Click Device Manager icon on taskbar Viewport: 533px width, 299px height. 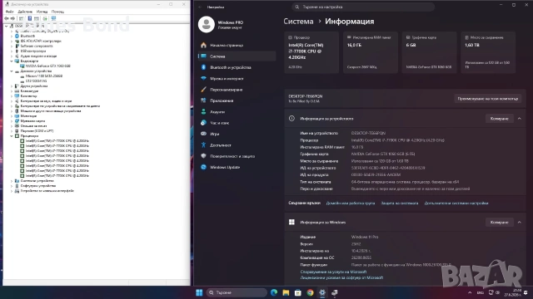tap(335, 292)
